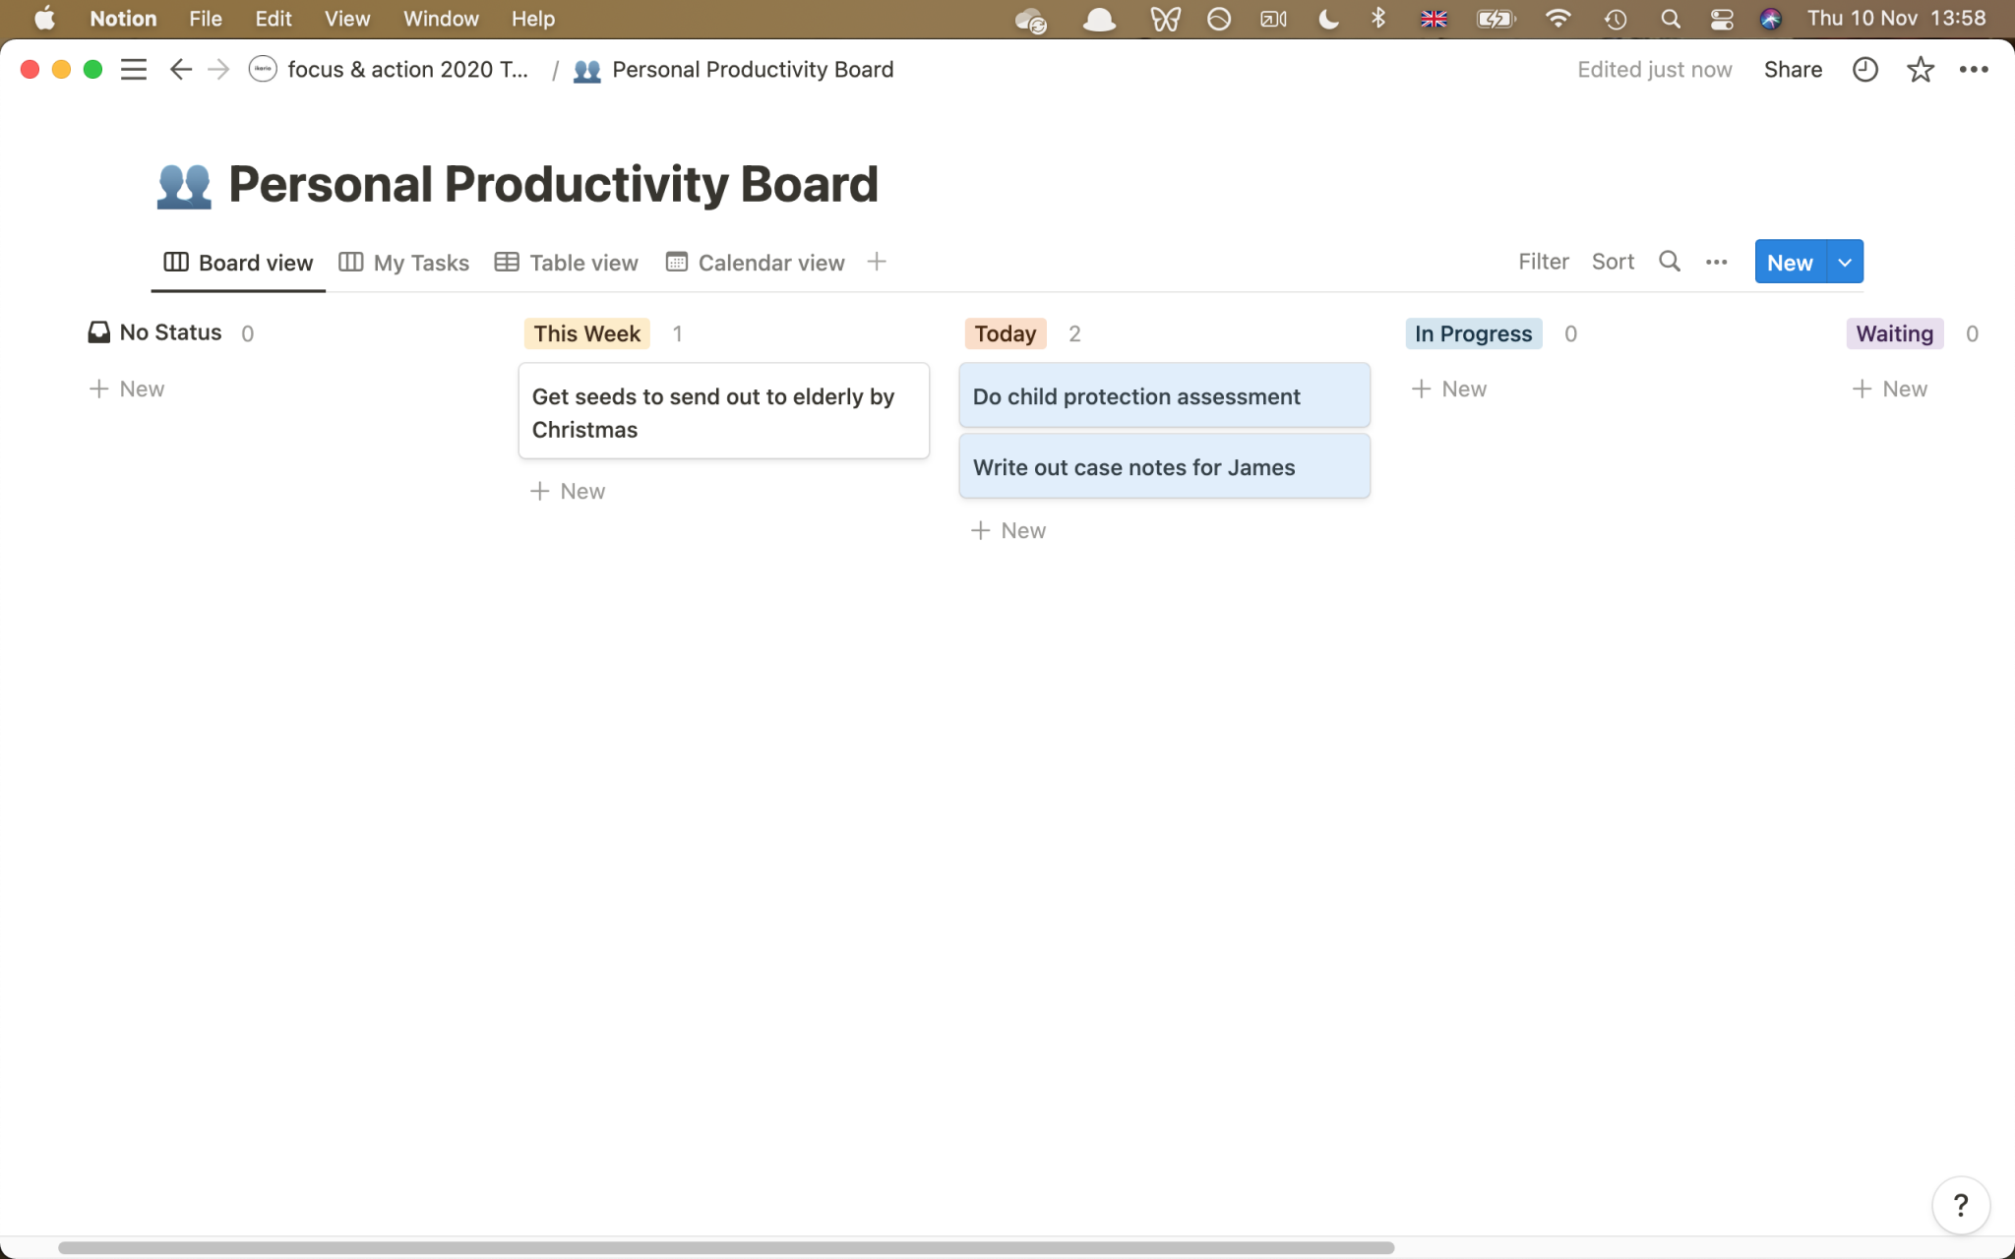Click the horizontal scrollbar at bottom
The image size is (2015, 1259).
click(726, 1247)
